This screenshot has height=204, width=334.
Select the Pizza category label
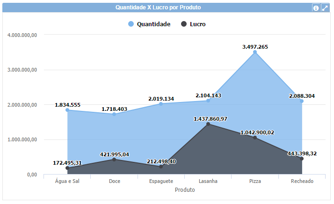click(255, 181)
